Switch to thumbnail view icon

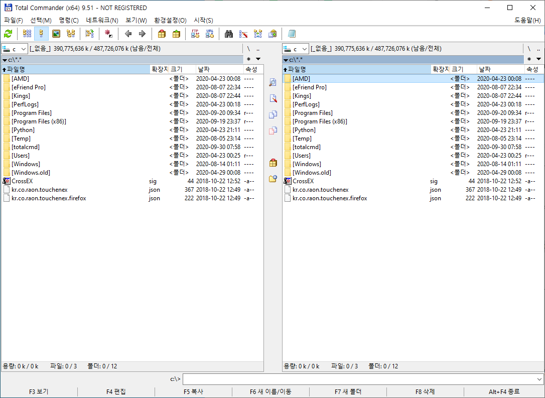(56, 34)
